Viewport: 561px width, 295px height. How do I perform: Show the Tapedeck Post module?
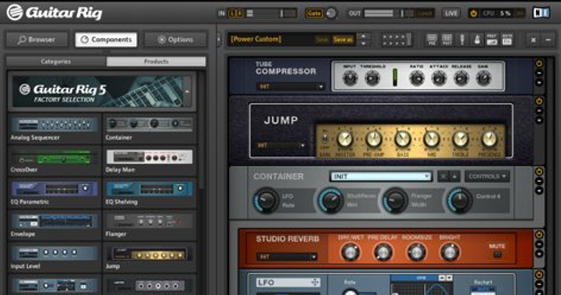[x=447, y=40]
